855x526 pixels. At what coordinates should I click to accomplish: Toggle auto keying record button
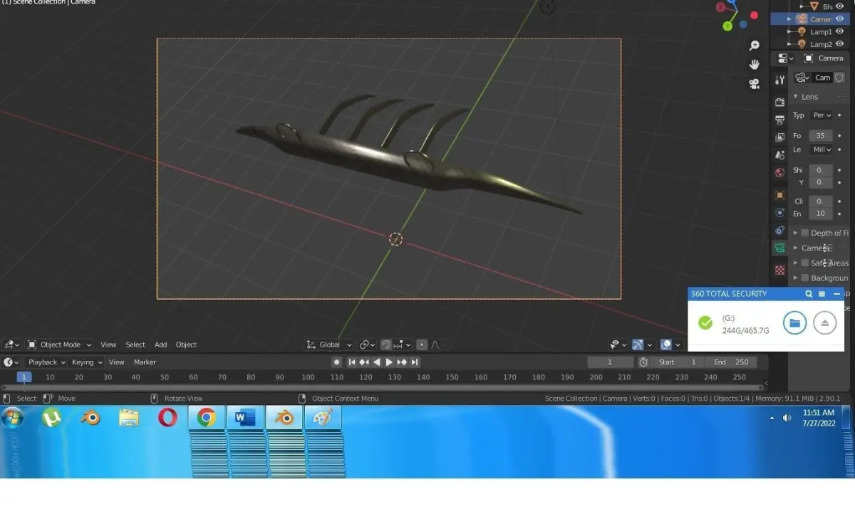pos(337,362)
